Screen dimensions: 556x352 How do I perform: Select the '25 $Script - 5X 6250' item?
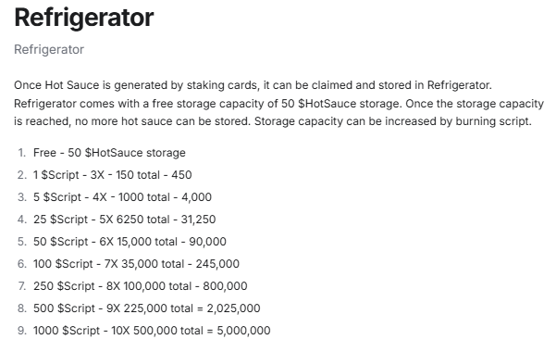tap(125, 220)
